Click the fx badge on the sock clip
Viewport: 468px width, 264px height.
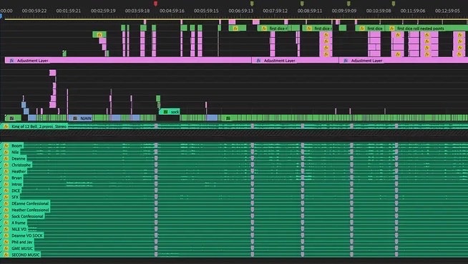pyautogui.click(x=165, y=112)
